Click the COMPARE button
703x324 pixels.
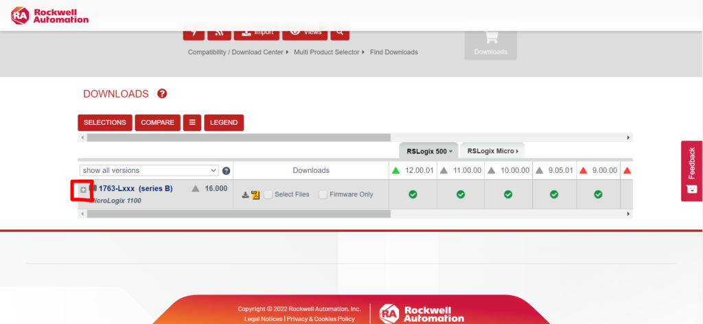(x=157, y=123)
